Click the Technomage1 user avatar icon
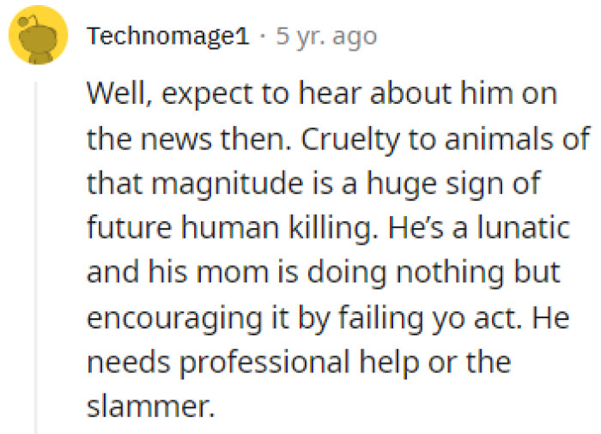The height and width of the screenshot is (434, 601). coord(37,35)
